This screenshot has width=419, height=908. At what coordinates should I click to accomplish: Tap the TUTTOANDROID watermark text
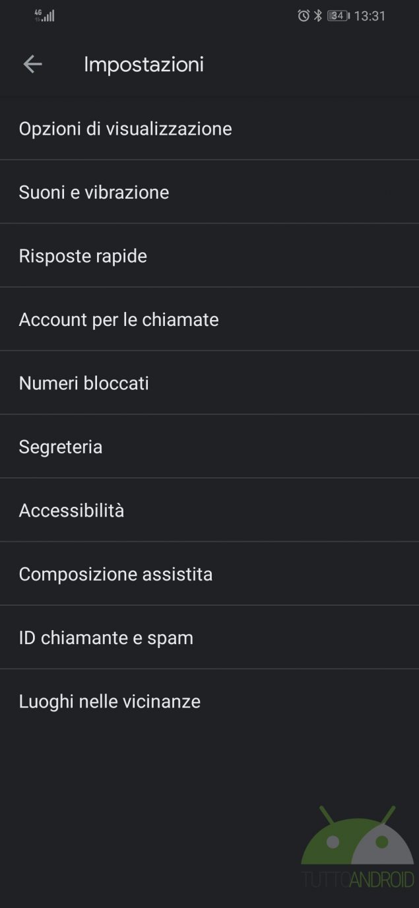pyautogui.click(x=358, y=879)
